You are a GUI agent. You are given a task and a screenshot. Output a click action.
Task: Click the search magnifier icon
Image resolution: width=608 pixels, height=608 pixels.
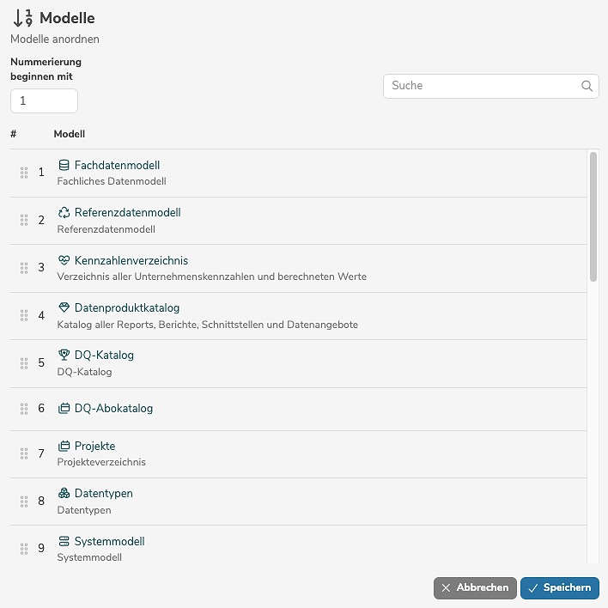tap(587, 86)
